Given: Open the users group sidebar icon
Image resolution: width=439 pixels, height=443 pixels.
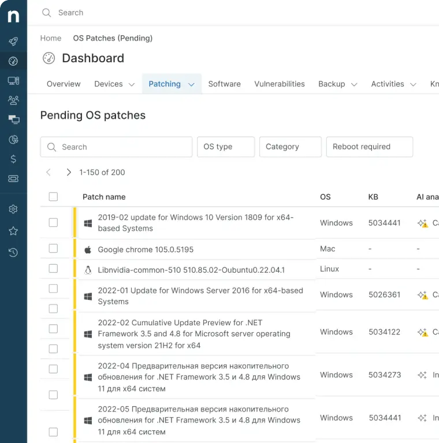Looking at the screenshot, I should pos(13,100).
